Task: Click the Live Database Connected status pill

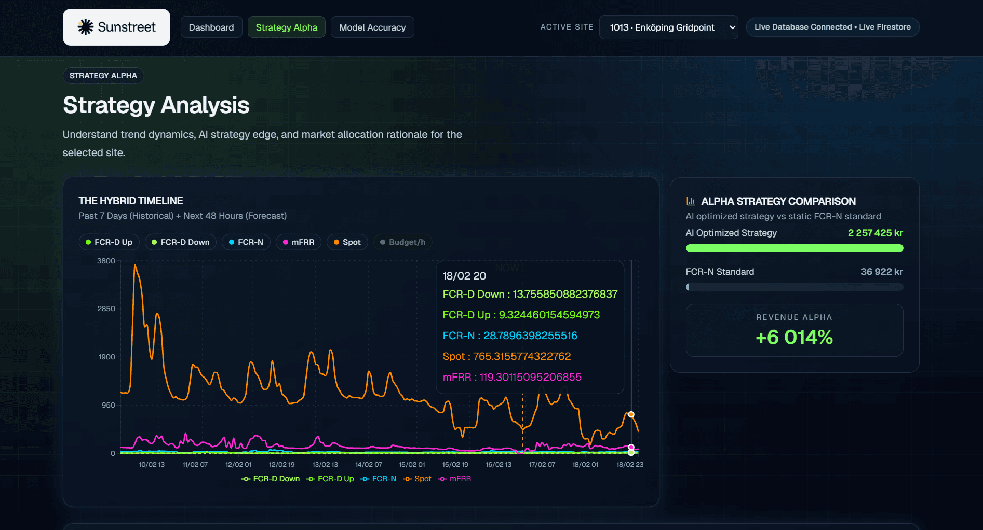Action: coord(832,26)
